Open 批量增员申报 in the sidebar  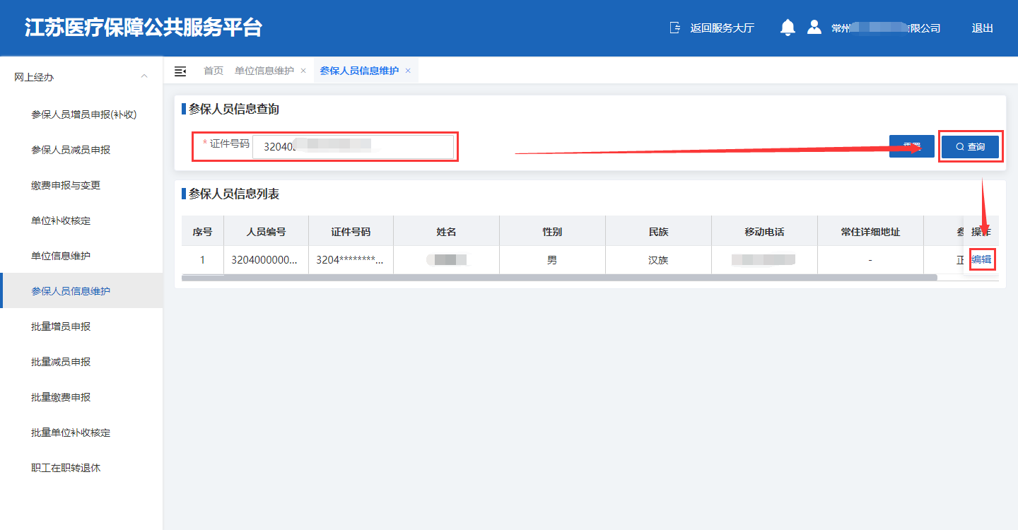[x=61, y=326]
